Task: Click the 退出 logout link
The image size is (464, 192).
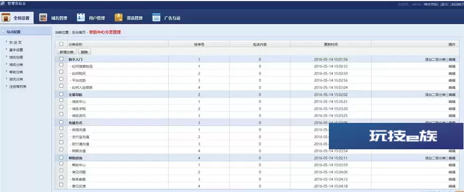Action: tap(444, 4)
